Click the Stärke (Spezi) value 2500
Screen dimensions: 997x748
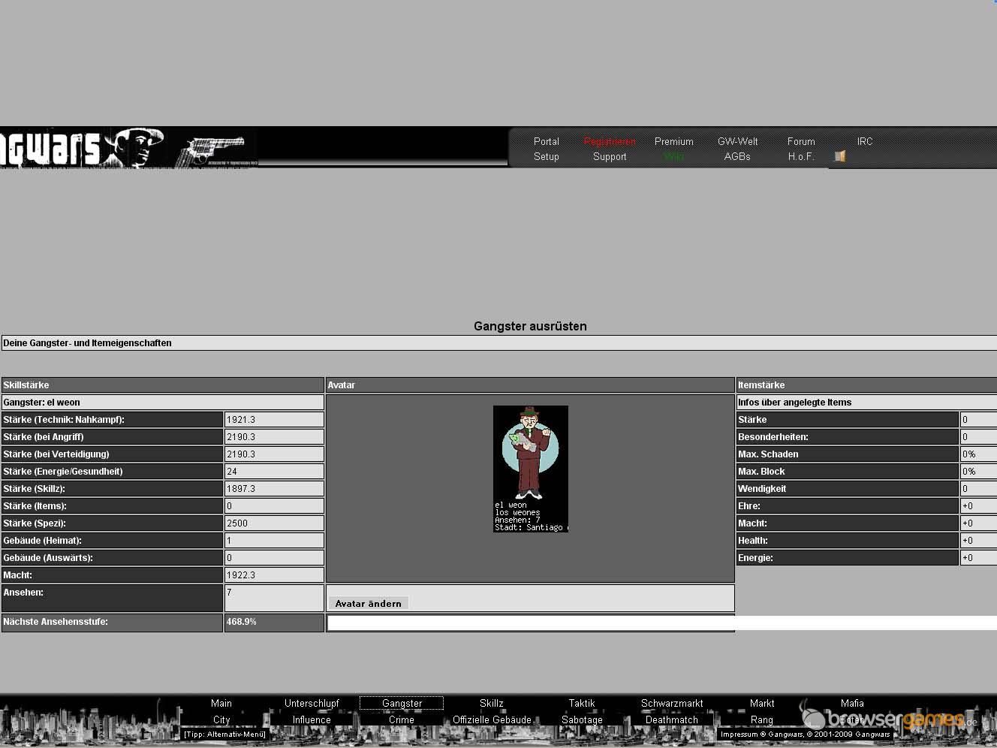274,523
